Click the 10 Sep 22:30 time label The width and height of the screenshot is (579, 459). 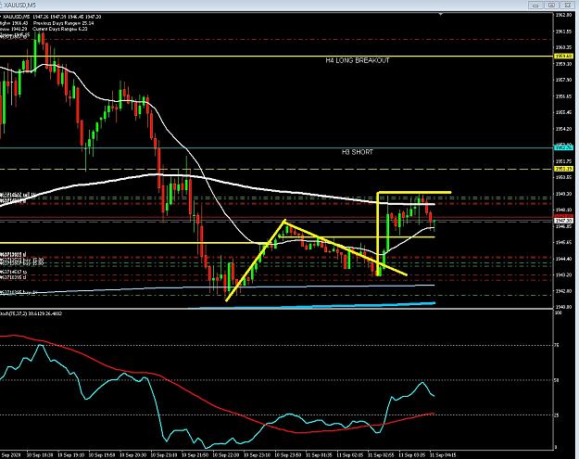[226, 455]
